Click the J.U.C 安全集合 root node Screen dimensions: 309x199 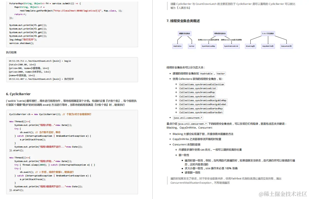[268, 33]
